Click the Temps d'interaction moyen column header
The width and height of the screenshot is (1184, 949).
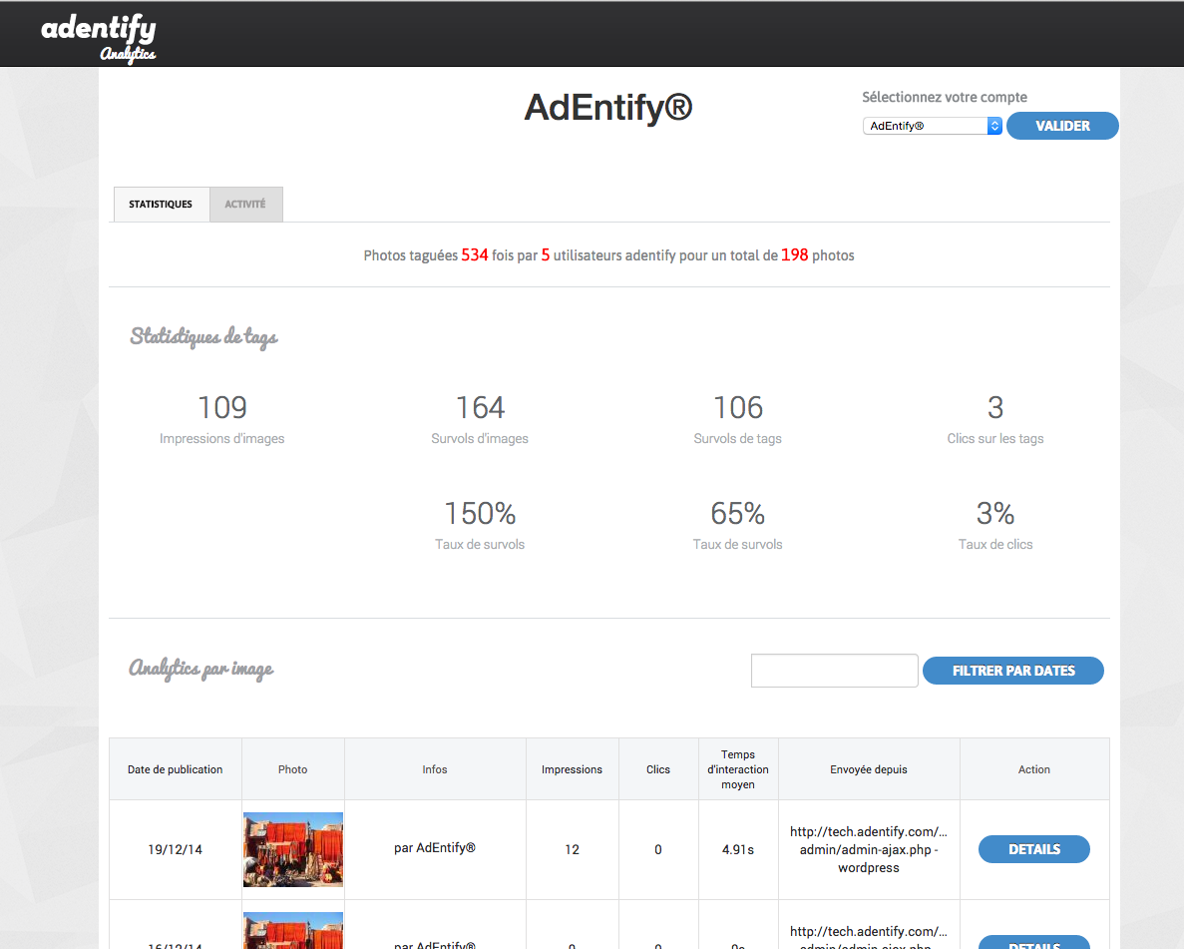738,769
